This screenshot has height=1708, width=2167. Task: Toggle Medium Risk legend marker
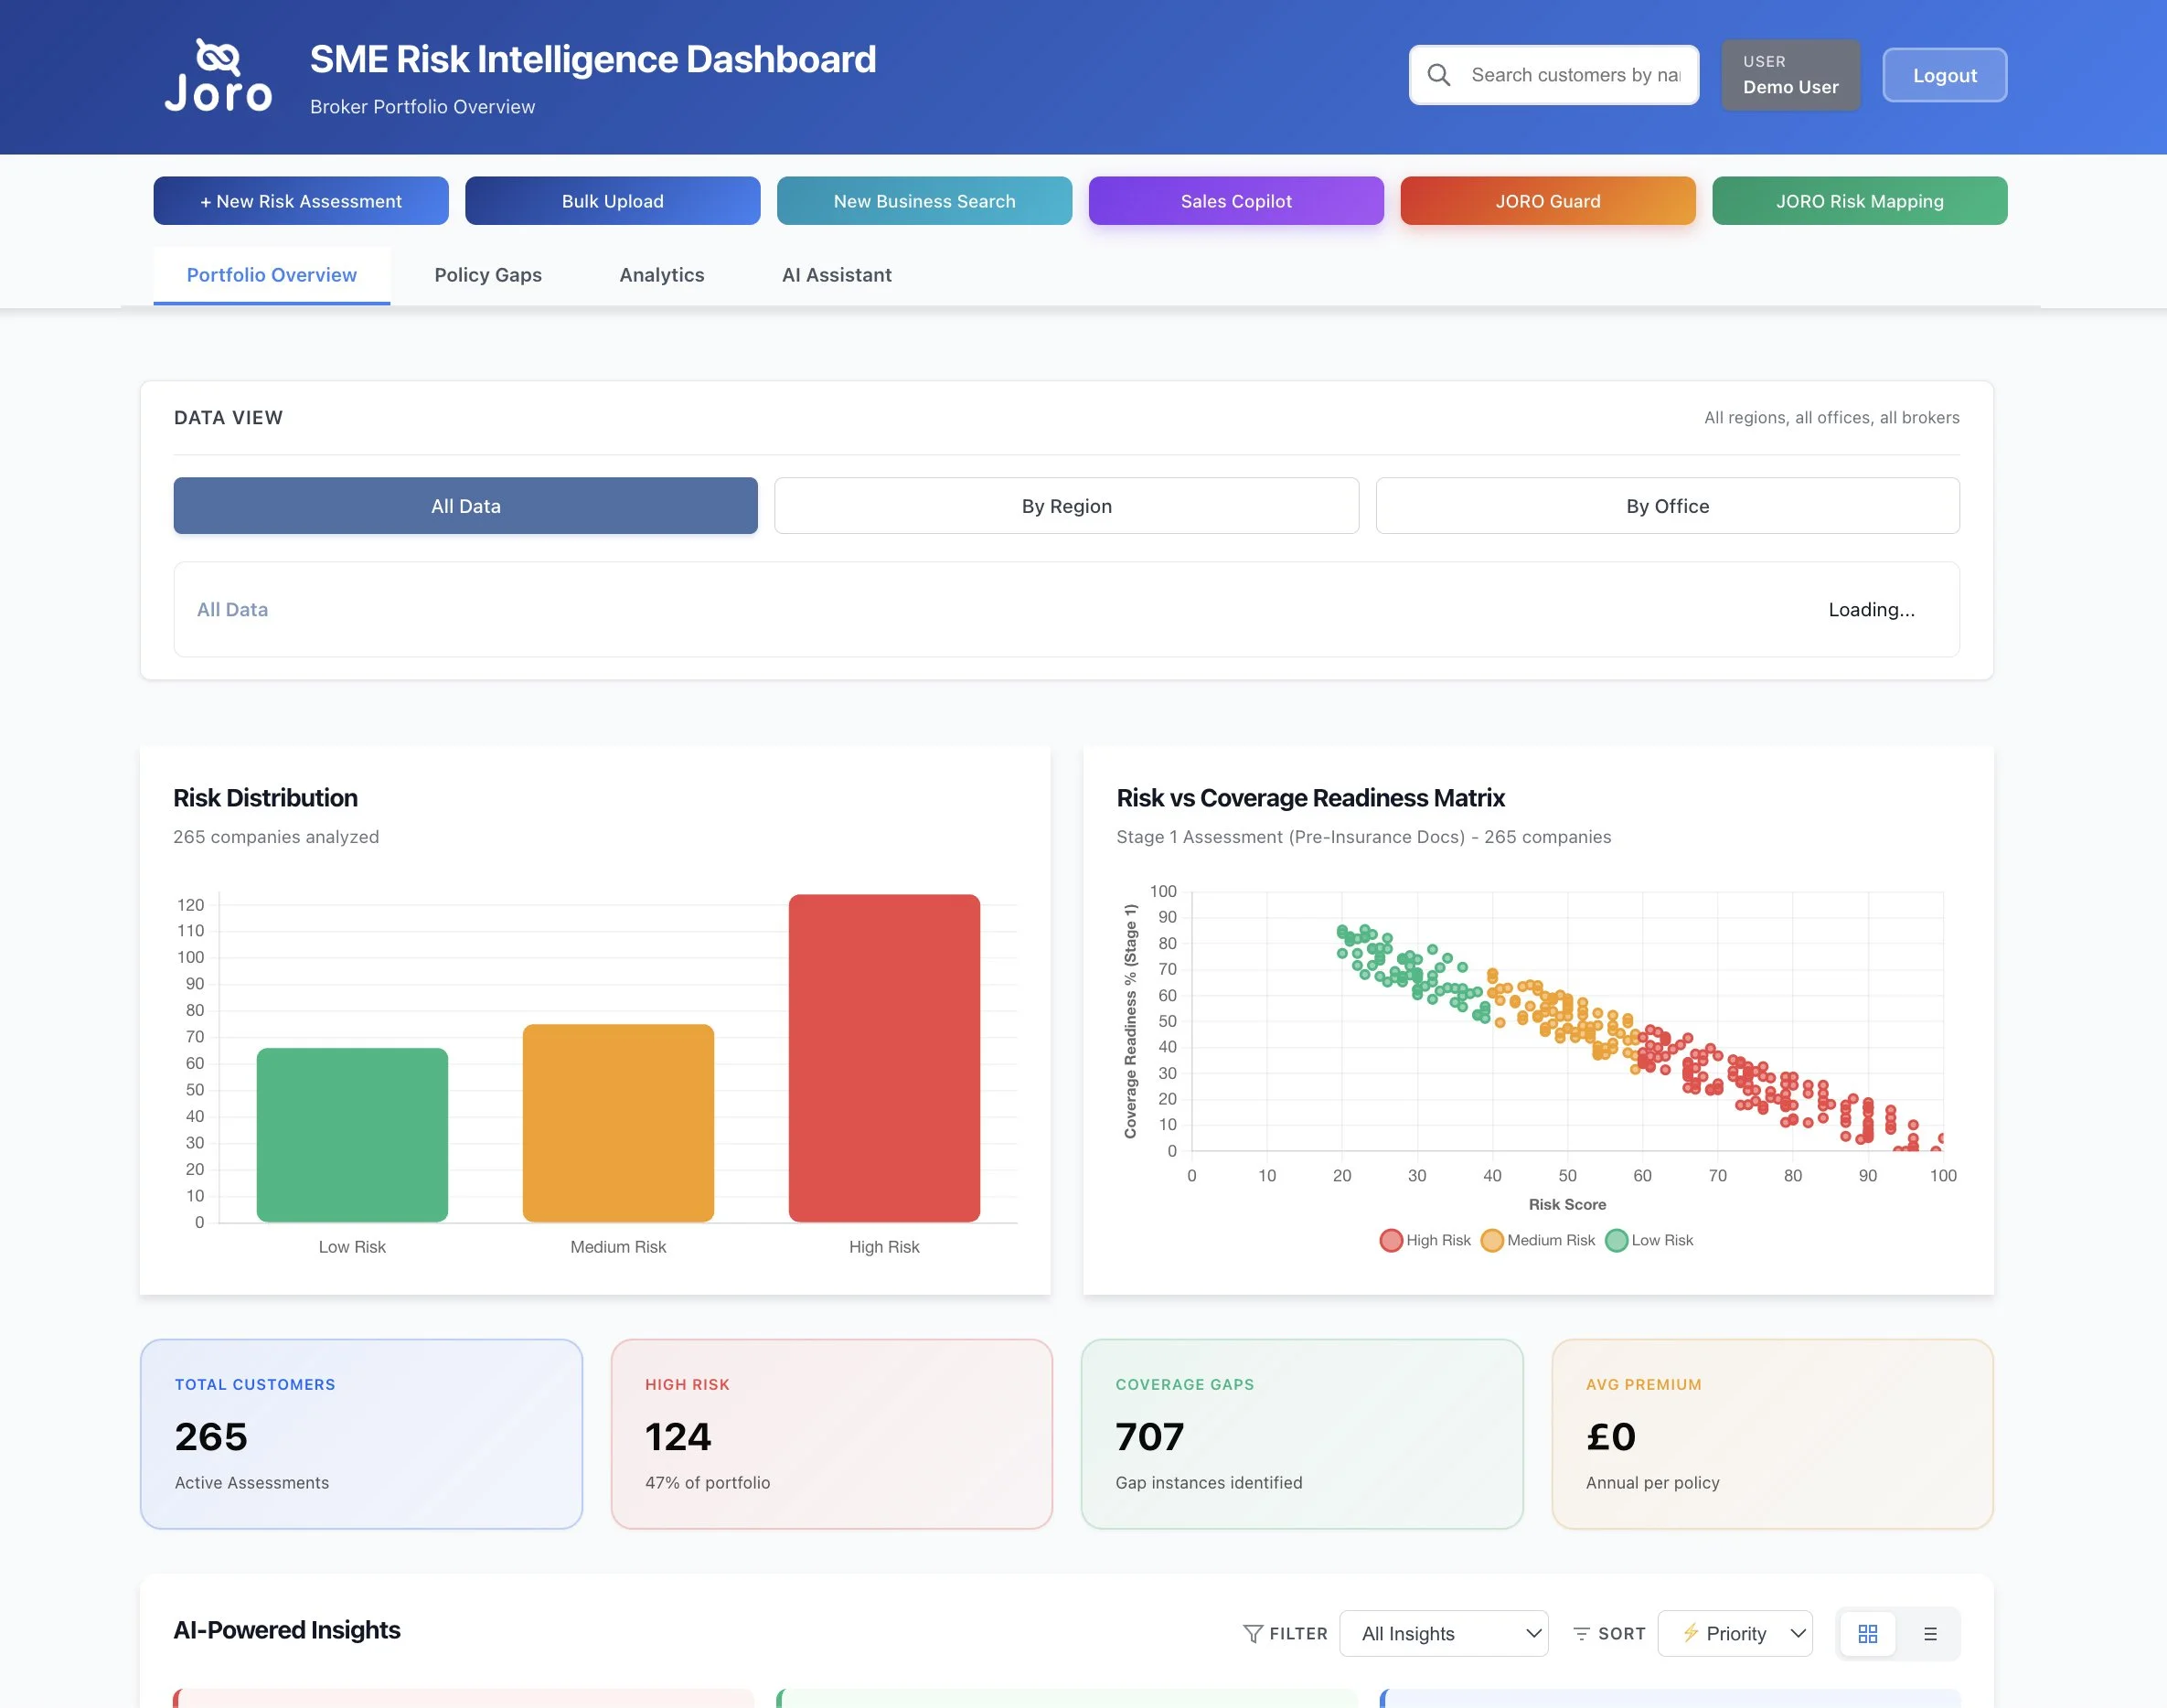[x=1491, y=1240]
